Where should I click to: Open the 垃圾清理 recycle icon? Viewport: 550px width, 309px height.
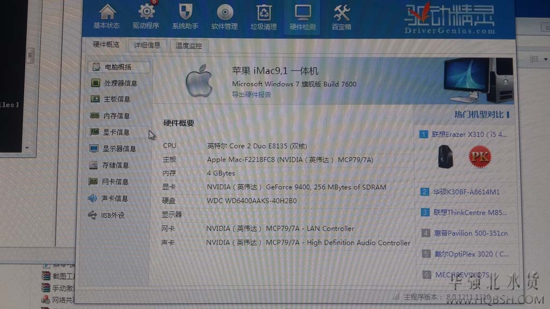coord(263,17)
